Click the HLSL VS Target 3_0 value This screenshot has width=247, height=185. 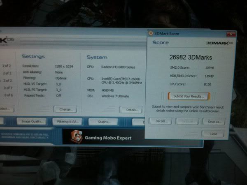tap(58, 84)
